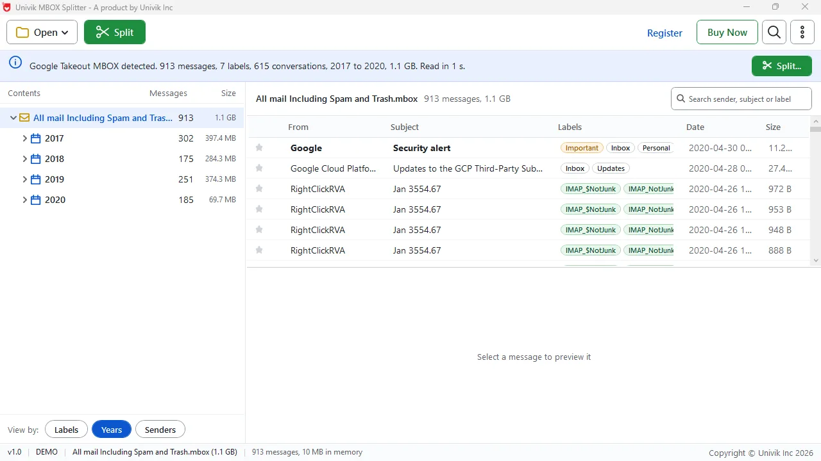Click the Split... button in the banner
This screenshot has width=821, height=461.
tap(782, 66)
